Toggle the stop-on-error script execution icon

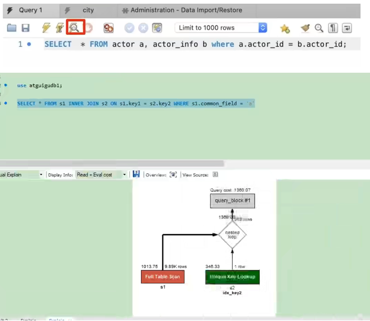[108, 28]
